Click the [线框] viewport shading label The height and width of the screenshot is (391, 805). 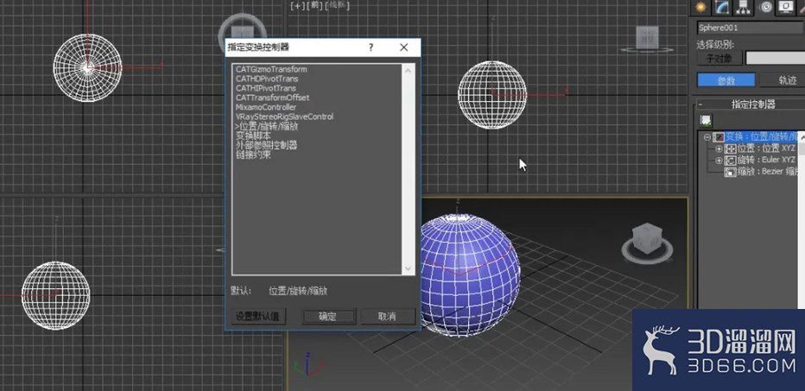pos(337,5)
